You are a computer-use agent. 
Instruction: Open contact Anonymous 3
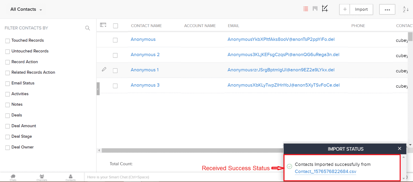(x=145, y=85)
